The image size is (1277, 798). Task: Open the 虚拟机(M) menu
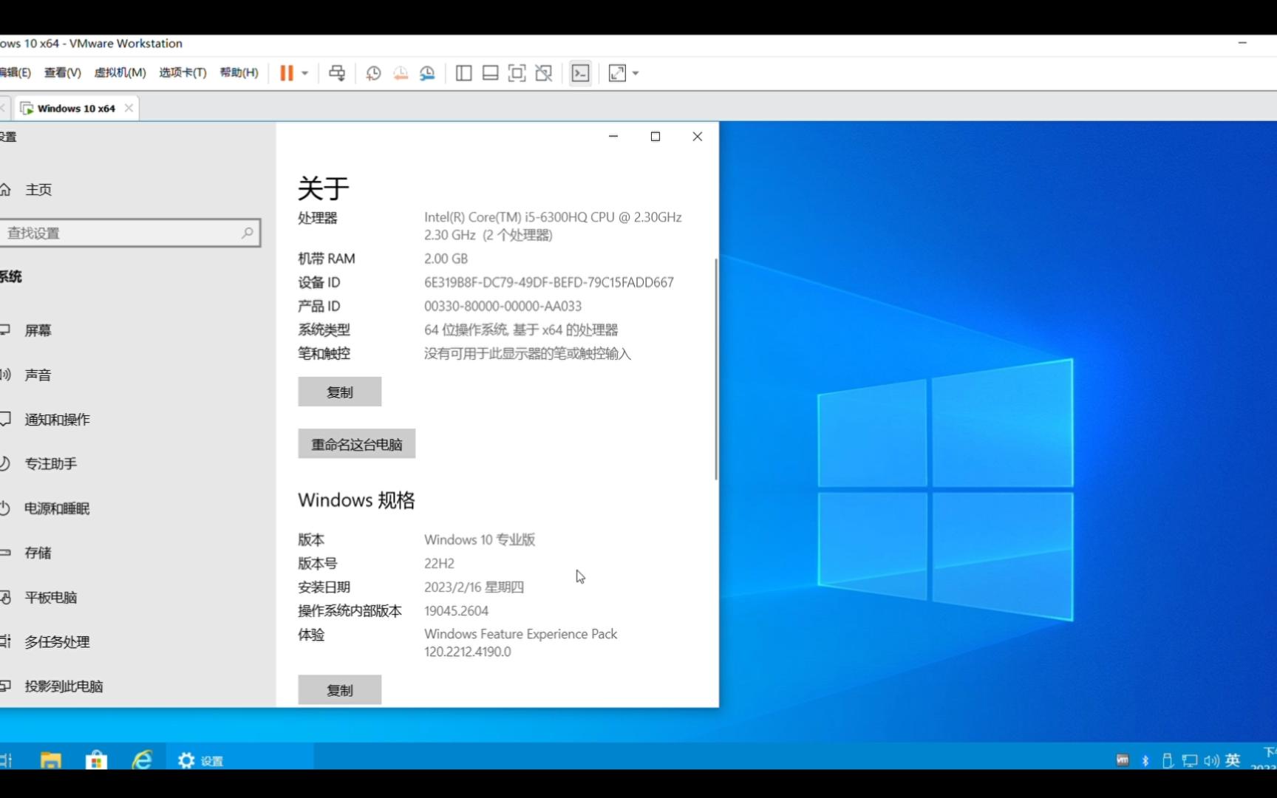point(120,72)
